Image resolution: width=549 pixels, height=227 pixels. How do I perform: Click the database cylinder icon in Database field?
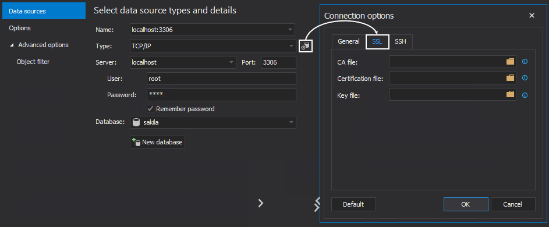tap(136, 122)
